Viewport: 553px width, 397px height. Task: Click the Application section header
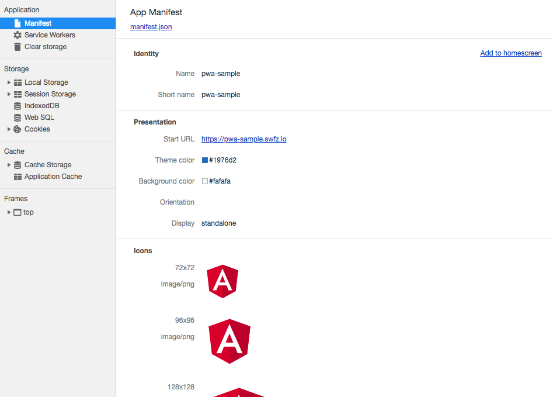pyautogui.click(x=22, y=10)
